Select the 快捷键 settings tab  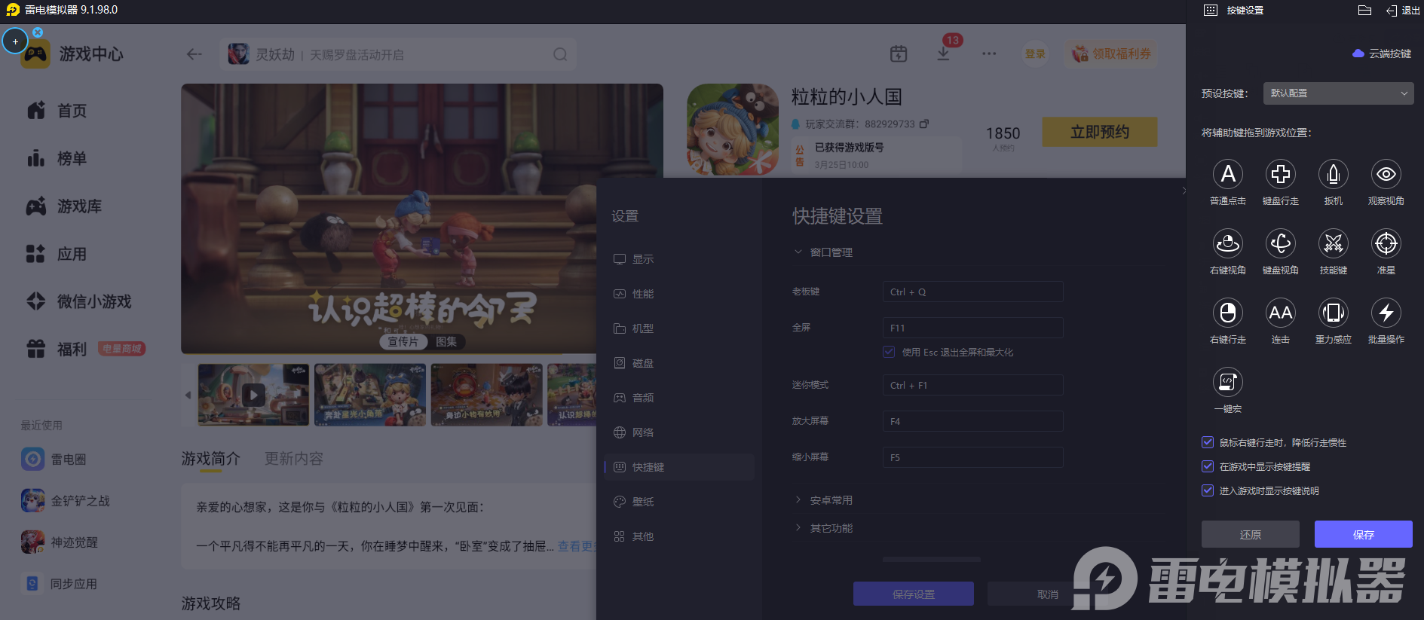(x=679, y=467)
